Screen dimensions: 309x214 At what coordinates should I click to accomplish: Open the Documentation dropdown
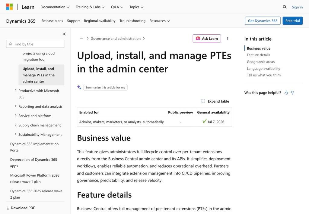coord(55,7)
